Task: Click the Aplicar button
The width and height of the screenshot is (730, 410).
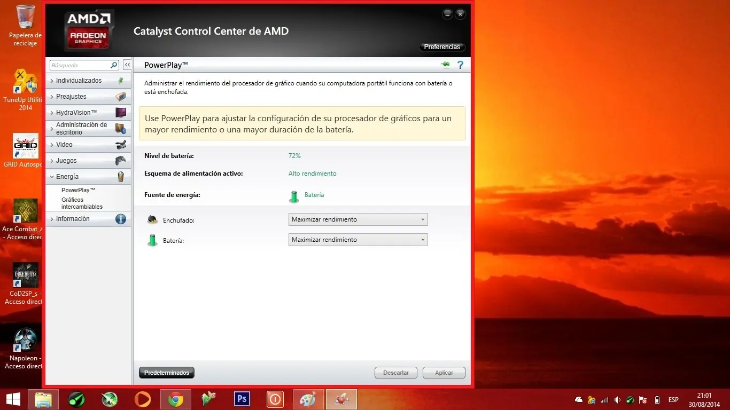Action: (444, 373)
